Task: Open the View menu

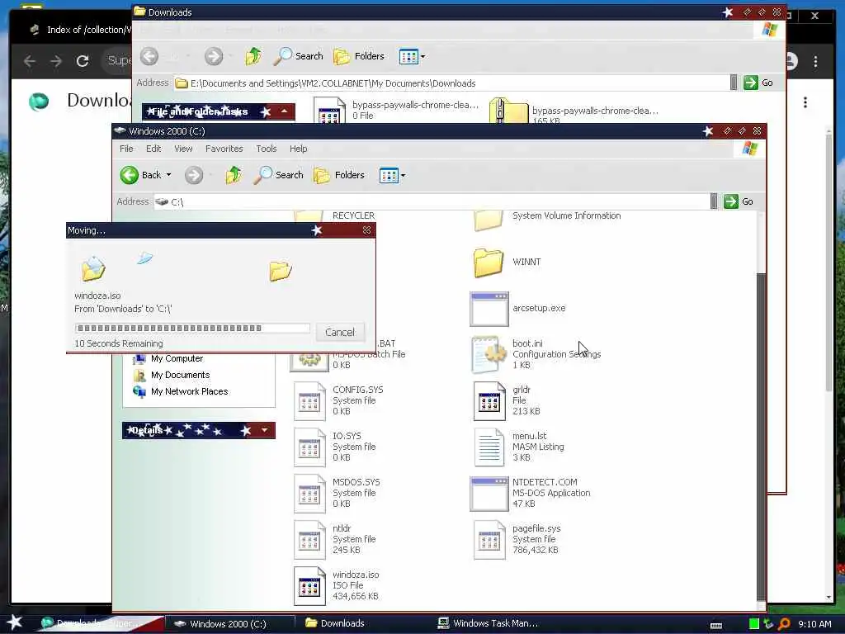Action: [x=183, y=149]
